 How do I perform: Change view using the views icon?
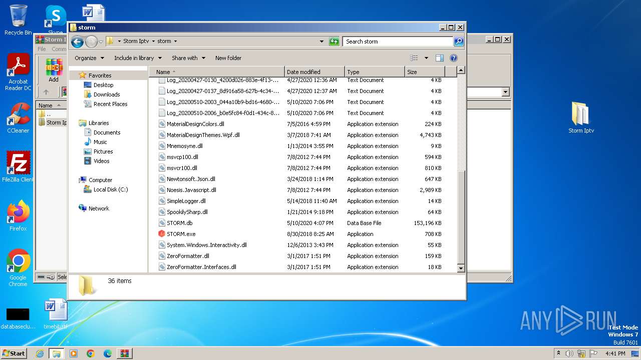point(414,58)
